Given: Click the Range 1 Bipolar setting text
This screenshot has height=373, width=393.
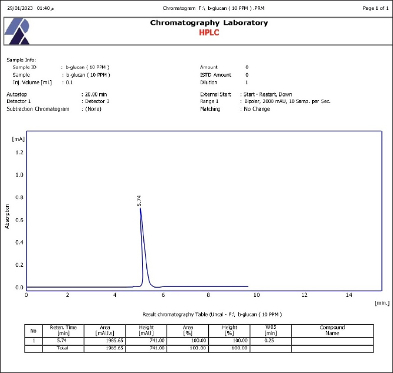Looking at the screenshot, I should coord(285,101).
